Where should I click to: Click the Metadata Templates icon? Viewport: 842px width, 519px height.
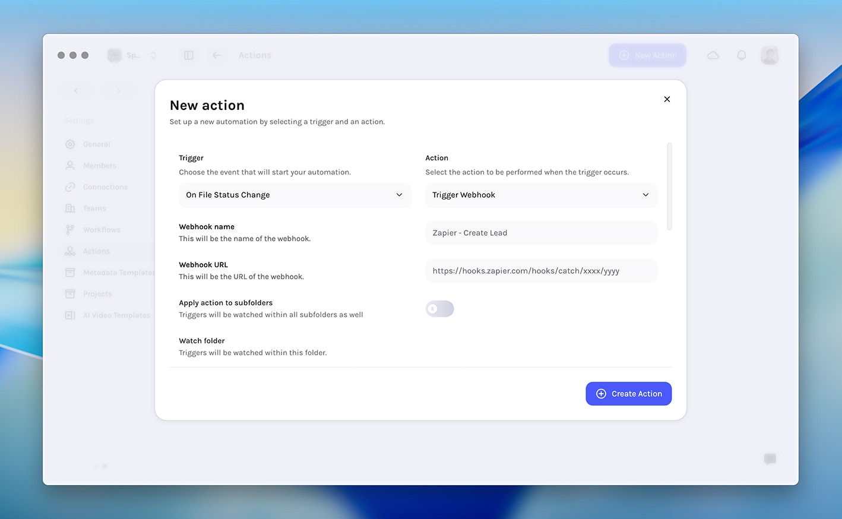[70, 272]
